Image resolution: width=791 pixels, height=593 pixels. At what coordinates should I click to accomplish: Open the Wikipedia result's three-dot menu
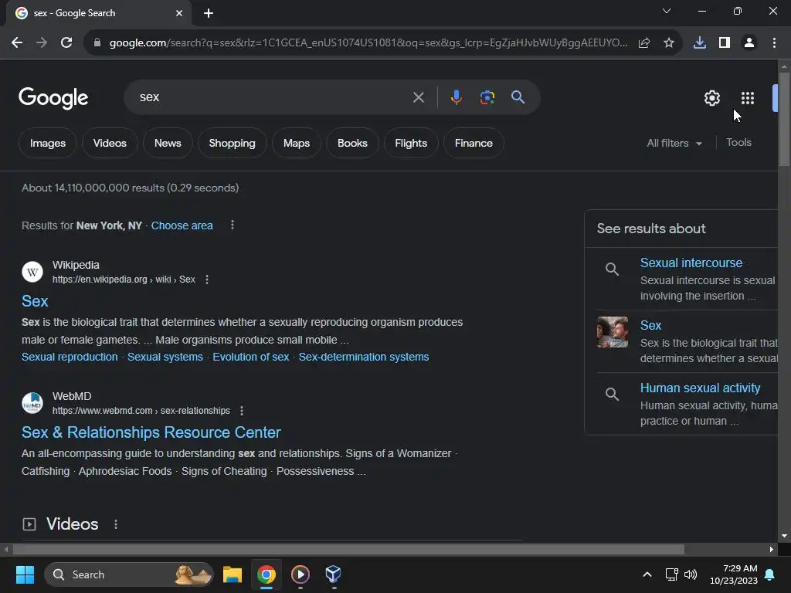coord(207,280)
